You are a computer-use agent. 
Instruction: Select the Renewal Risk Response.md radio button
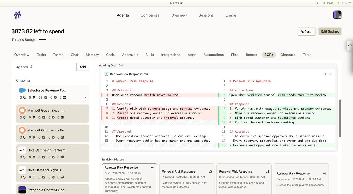point(106,74)
